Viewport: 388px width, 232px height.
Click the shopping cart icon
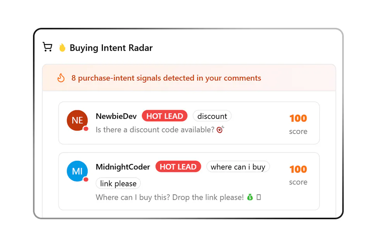pos(47,47)
